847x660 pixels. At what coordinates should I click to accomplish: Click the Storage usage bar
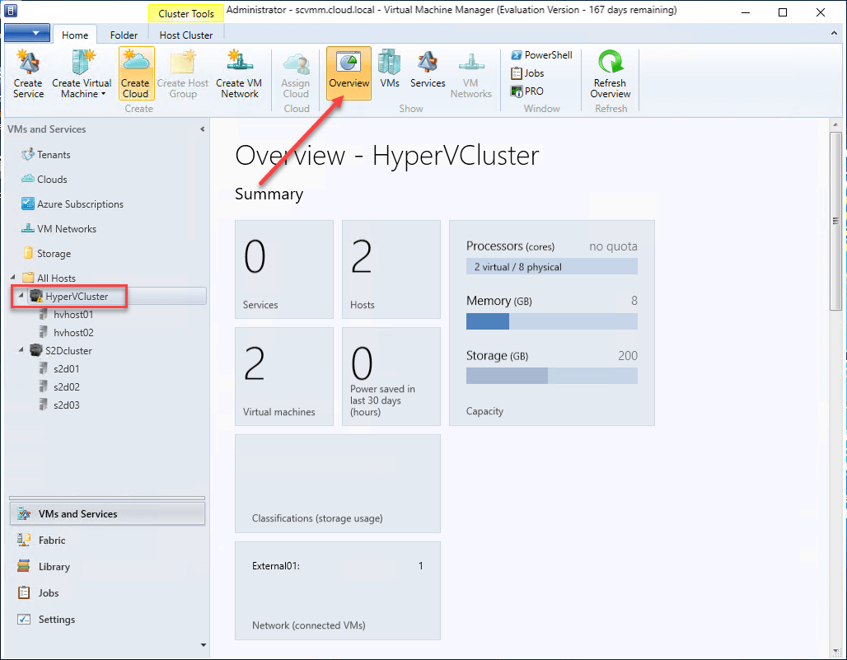tap(551, 376)
